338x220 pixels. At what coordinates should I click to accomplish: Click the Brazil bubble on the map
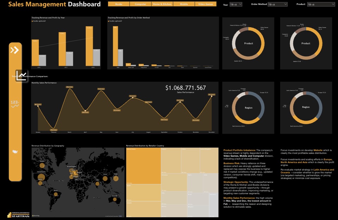(55, 194)
